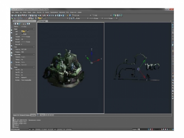Viewport: 184px width, 138px height.
Task: Click the topmost icon in right vertical toolbar
Action: pos(172,22)
